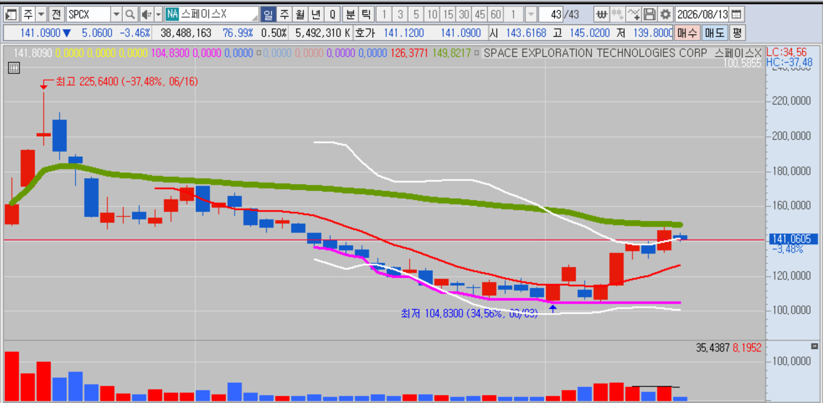
Task: Click the current price tag 141,0605
Action: pos(793,239)
